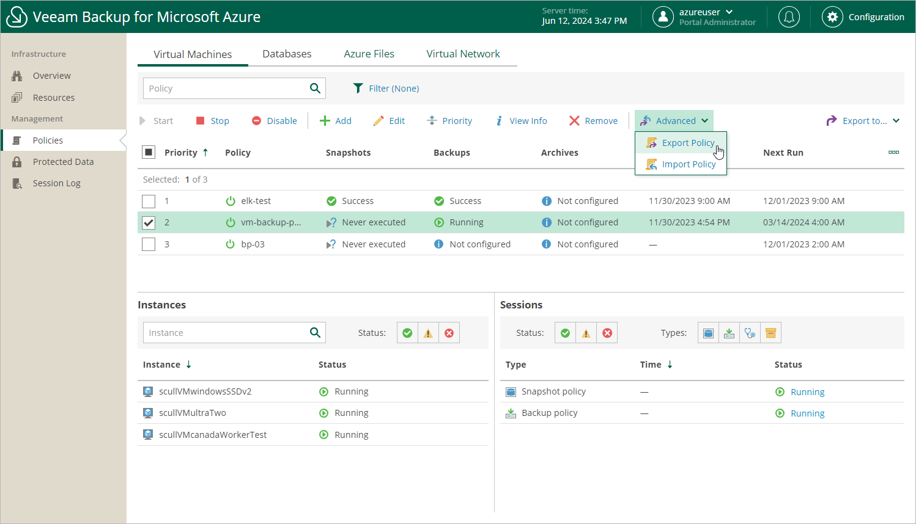Click the search magnifier in Policy field

pyautogui.click(x=315, y=89)
